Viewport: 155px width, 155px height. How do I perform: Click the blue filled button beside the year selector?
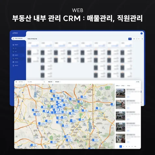pos(130,39)
